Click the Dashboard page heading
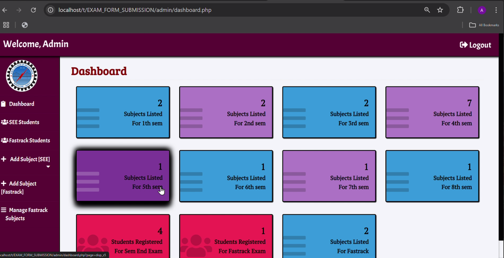Screen dimensions: 504x258 (x=99, y=71)
